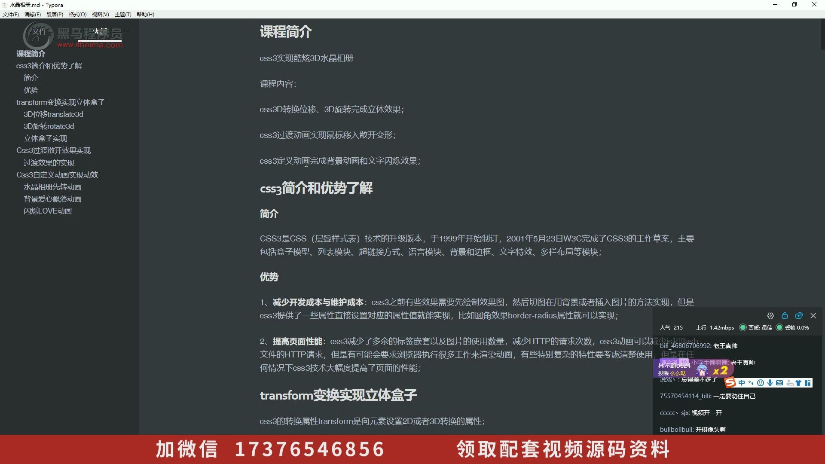
Task: Click chat message from ccccc、sjx
Action: [691, 413]
